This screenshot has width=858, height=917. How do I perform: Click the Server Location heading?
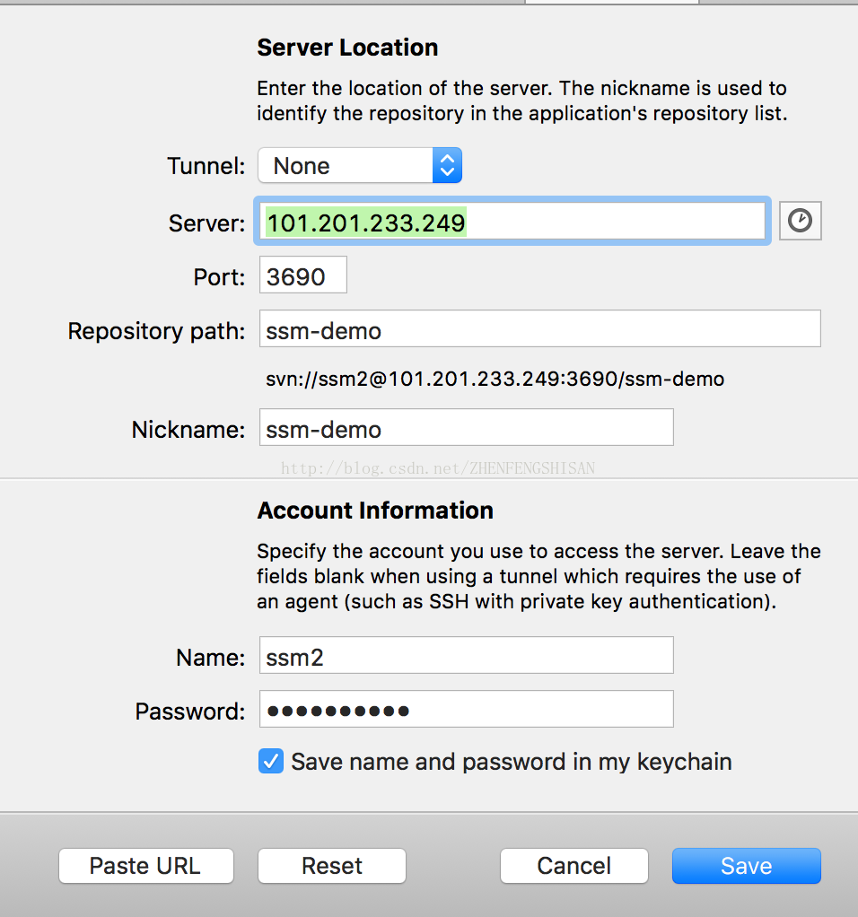point(347,48)
